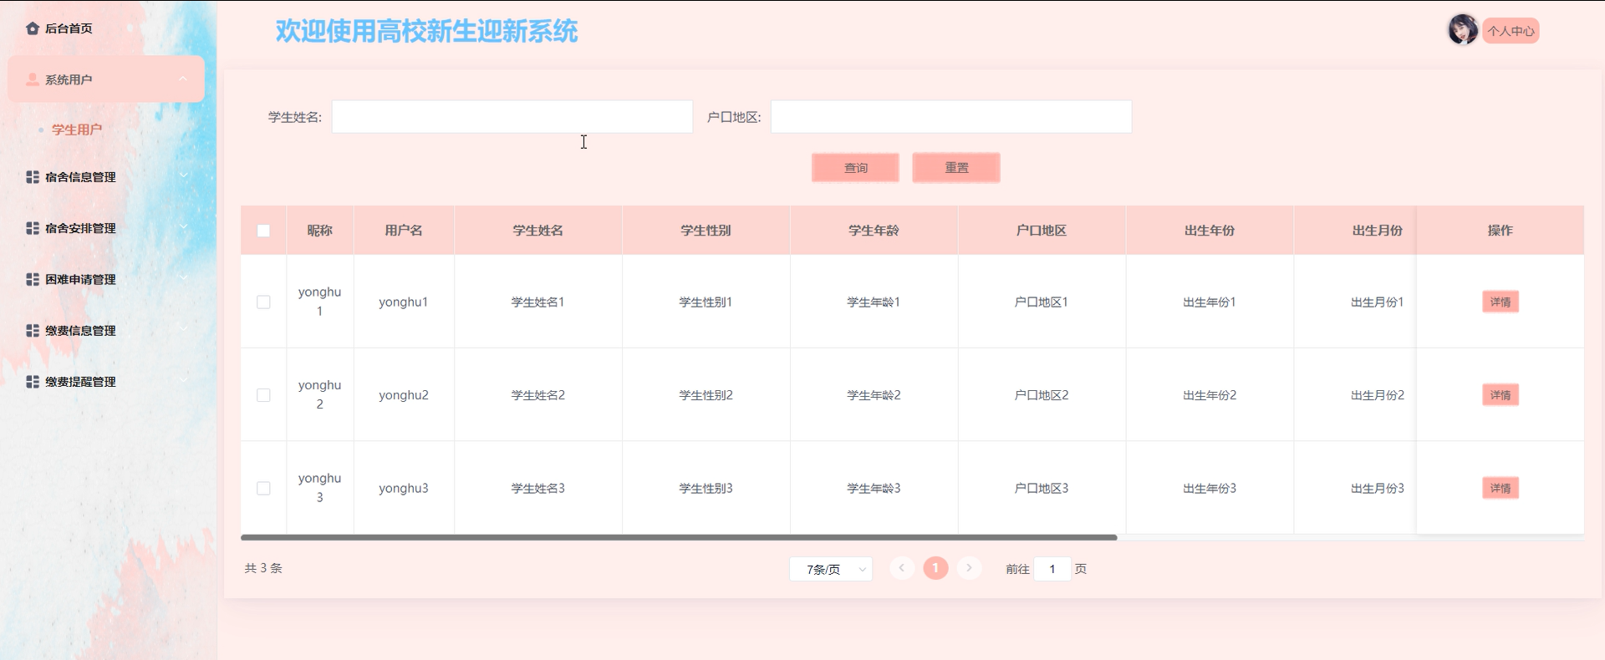1605x660 pixels.
Task: Click the 重置 reset button
Action: click(x=956, y=168)
